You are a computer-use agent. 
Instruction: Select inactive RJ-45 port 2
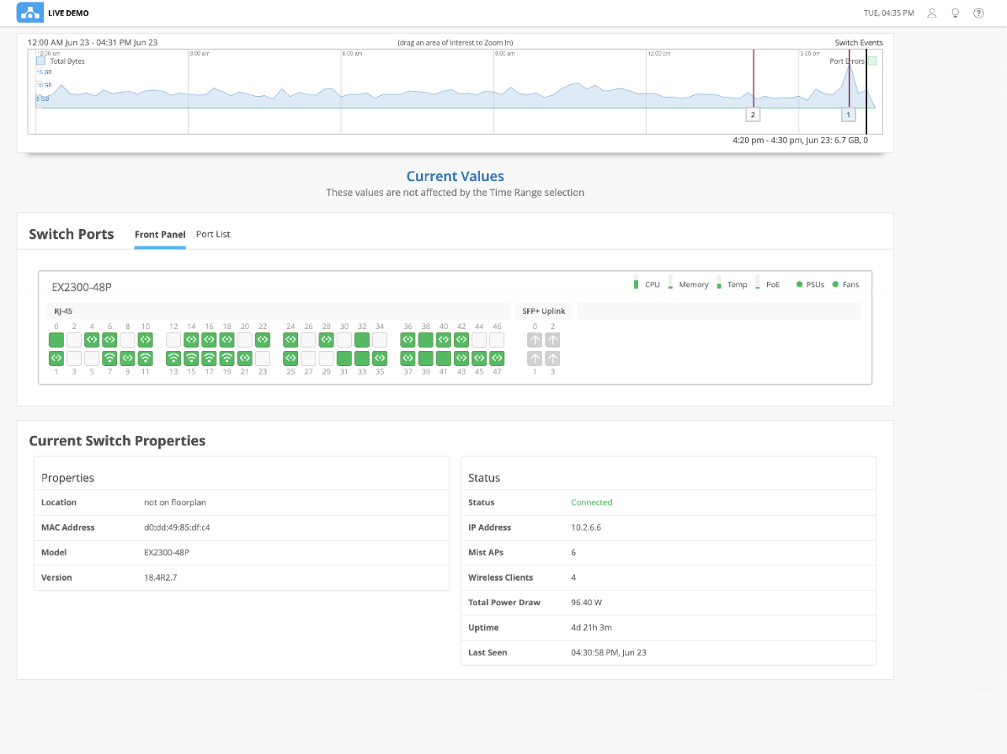pos(74,340)
